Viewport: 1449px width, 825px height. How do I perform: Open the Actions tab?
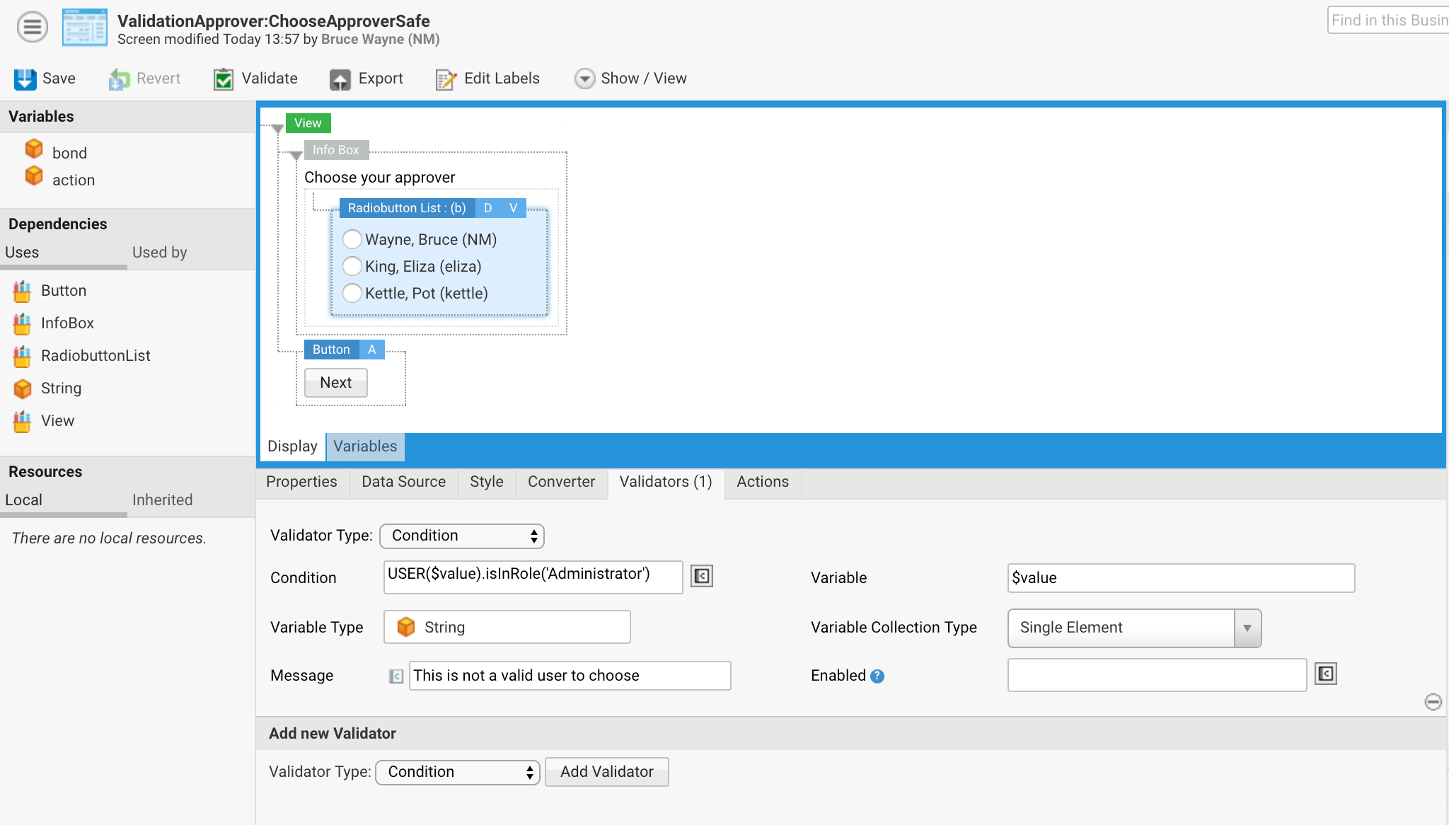point(762,482)
